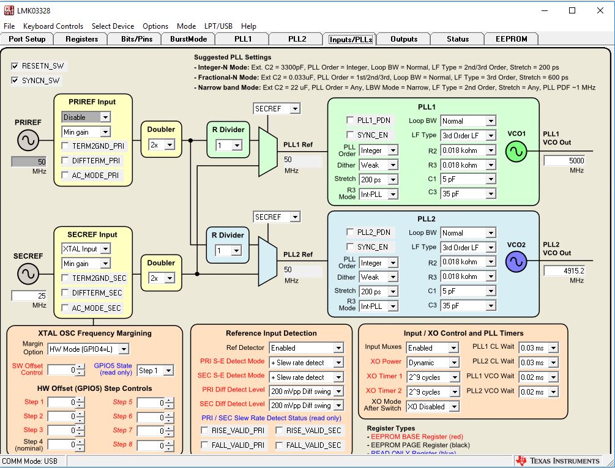615x468 pixels.
Task: Switch to the PLL1 tab
Action: (243, 39)
